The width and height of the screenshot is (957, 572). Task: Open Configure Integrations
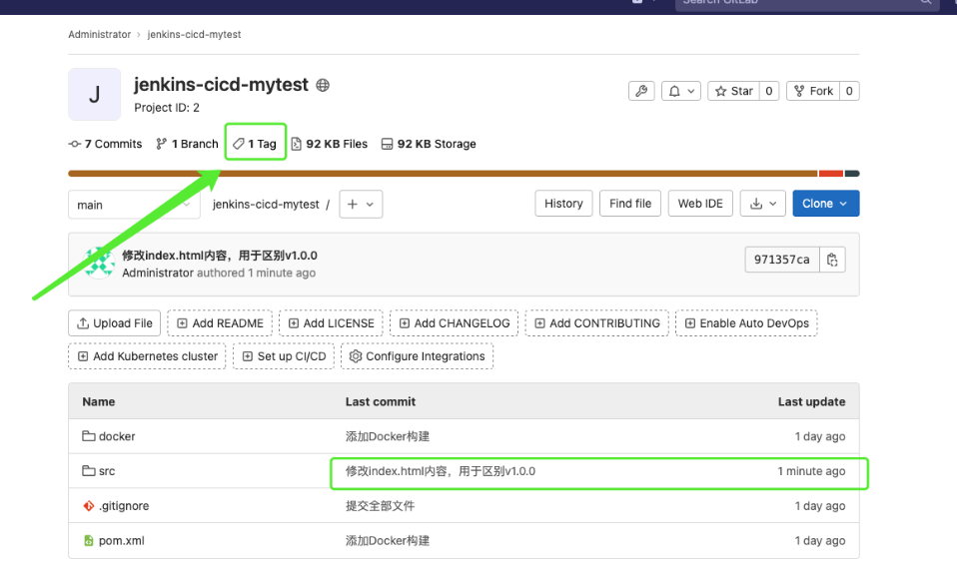[418, 356]
